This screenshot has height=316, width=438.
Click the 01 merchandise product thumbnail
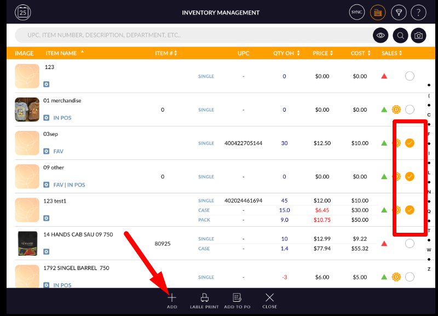[x=27, y=110]
